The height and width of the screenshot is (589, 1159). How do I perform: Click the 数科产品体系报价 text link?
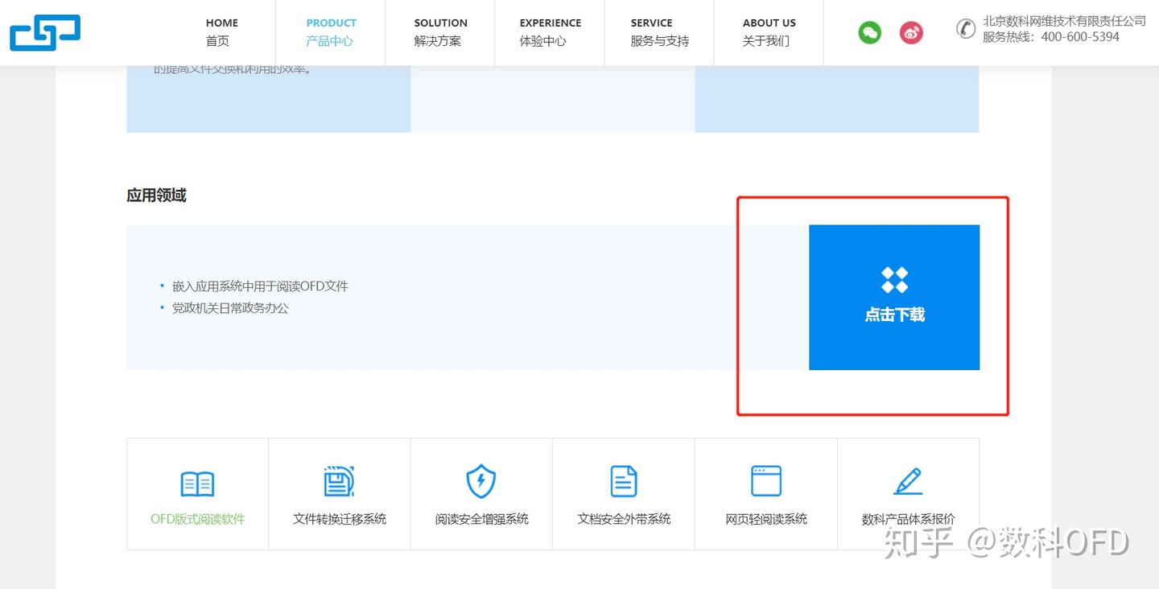(909, 519)
